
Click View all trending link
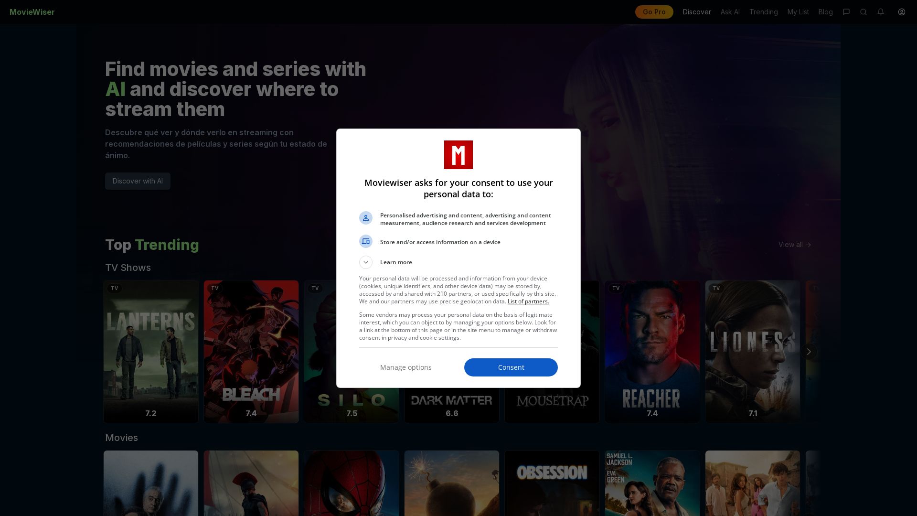795,245
